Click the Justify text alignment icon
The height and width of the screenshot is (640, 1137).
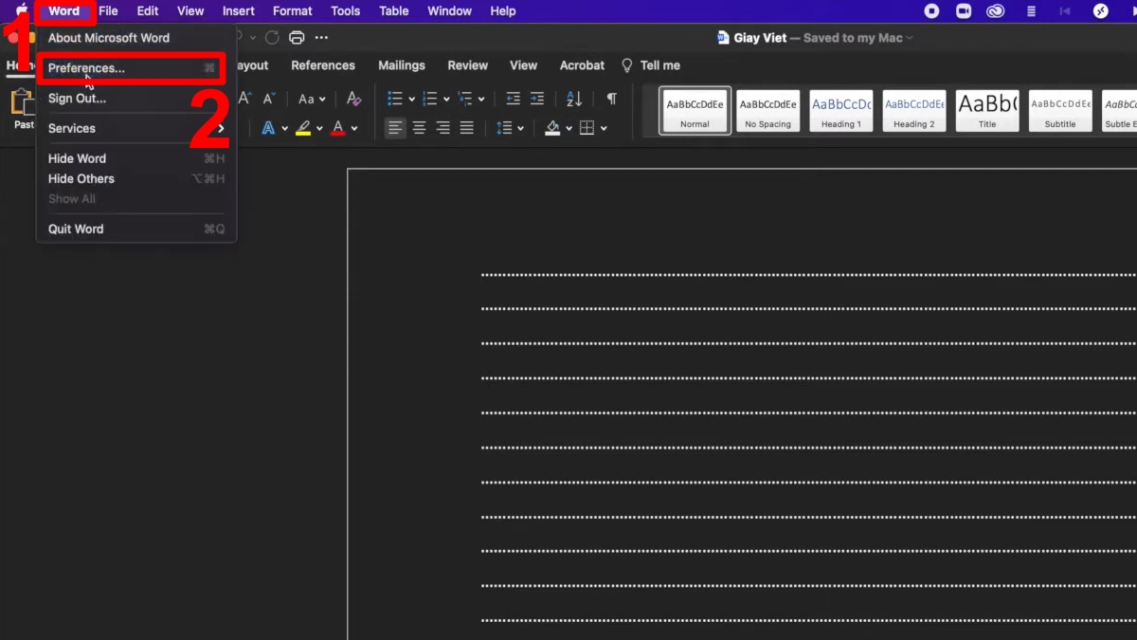(466, 128)
